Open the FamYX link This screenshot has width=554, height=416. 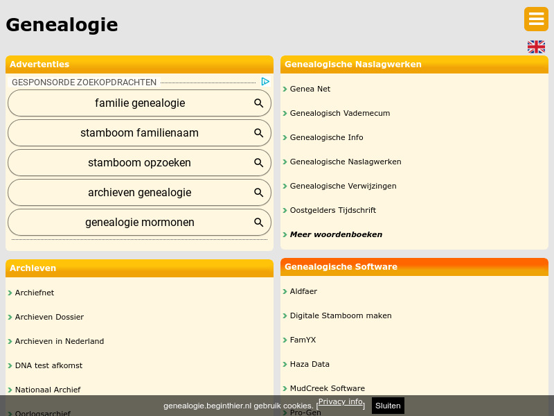coord(303,340)
